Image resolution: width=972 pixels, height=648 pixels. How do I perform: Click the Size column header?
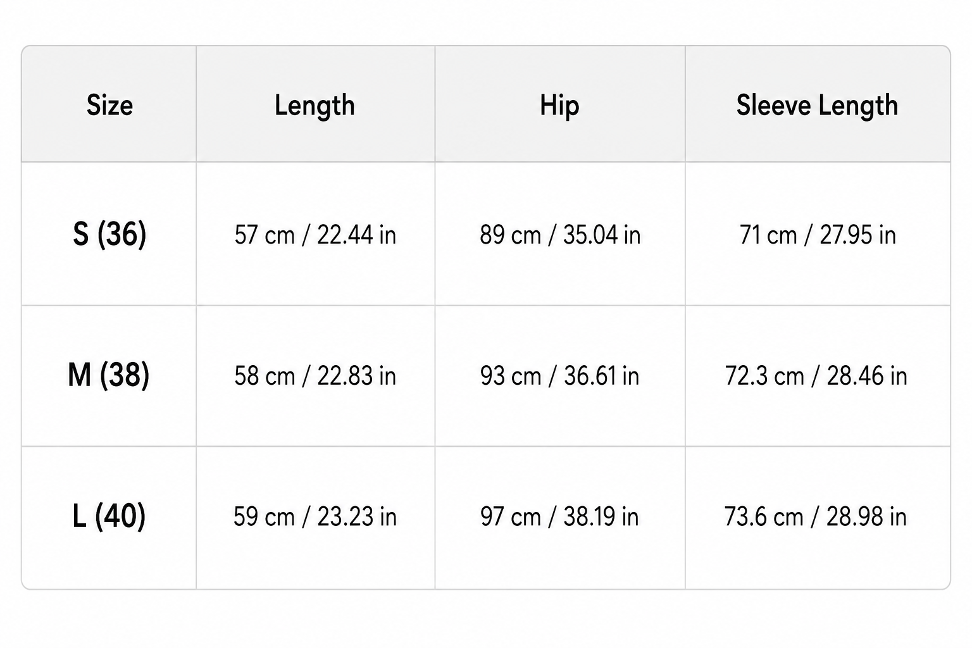tap(109, 105)
